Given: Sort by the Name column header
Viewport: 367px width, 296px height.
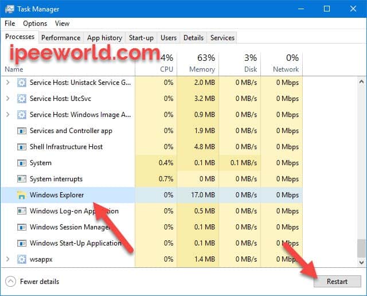Looking at the screenshot, I should point(14,69).
